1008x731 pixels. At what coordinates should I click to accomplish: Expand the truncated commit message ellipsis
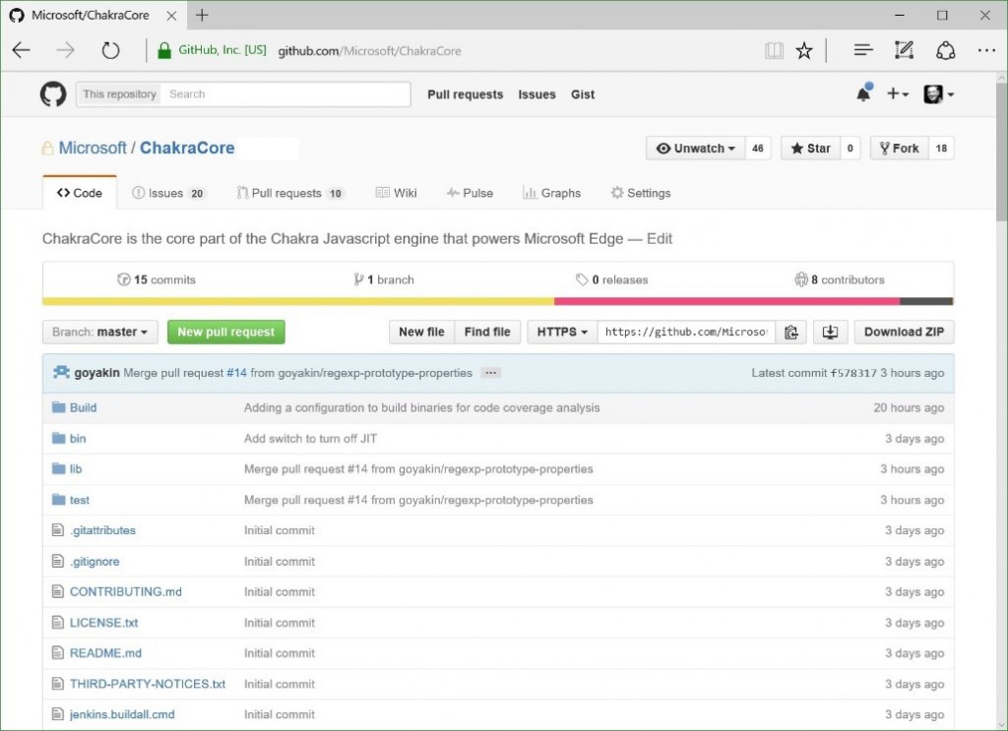coord(490,373)
